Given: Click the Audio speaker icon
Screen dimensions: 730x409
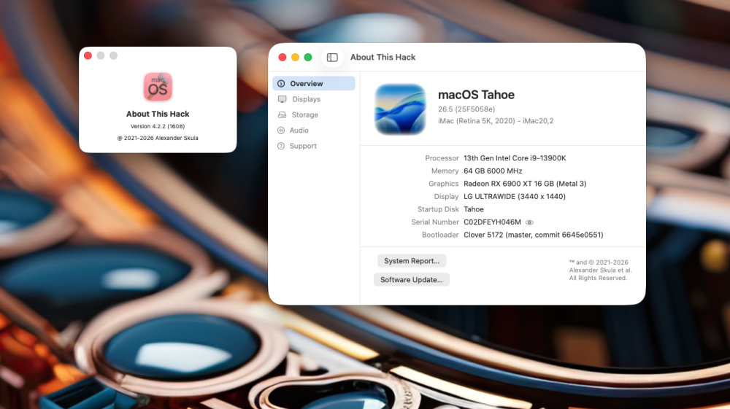Looking at the screenshot, I should (x=281, y=131).
